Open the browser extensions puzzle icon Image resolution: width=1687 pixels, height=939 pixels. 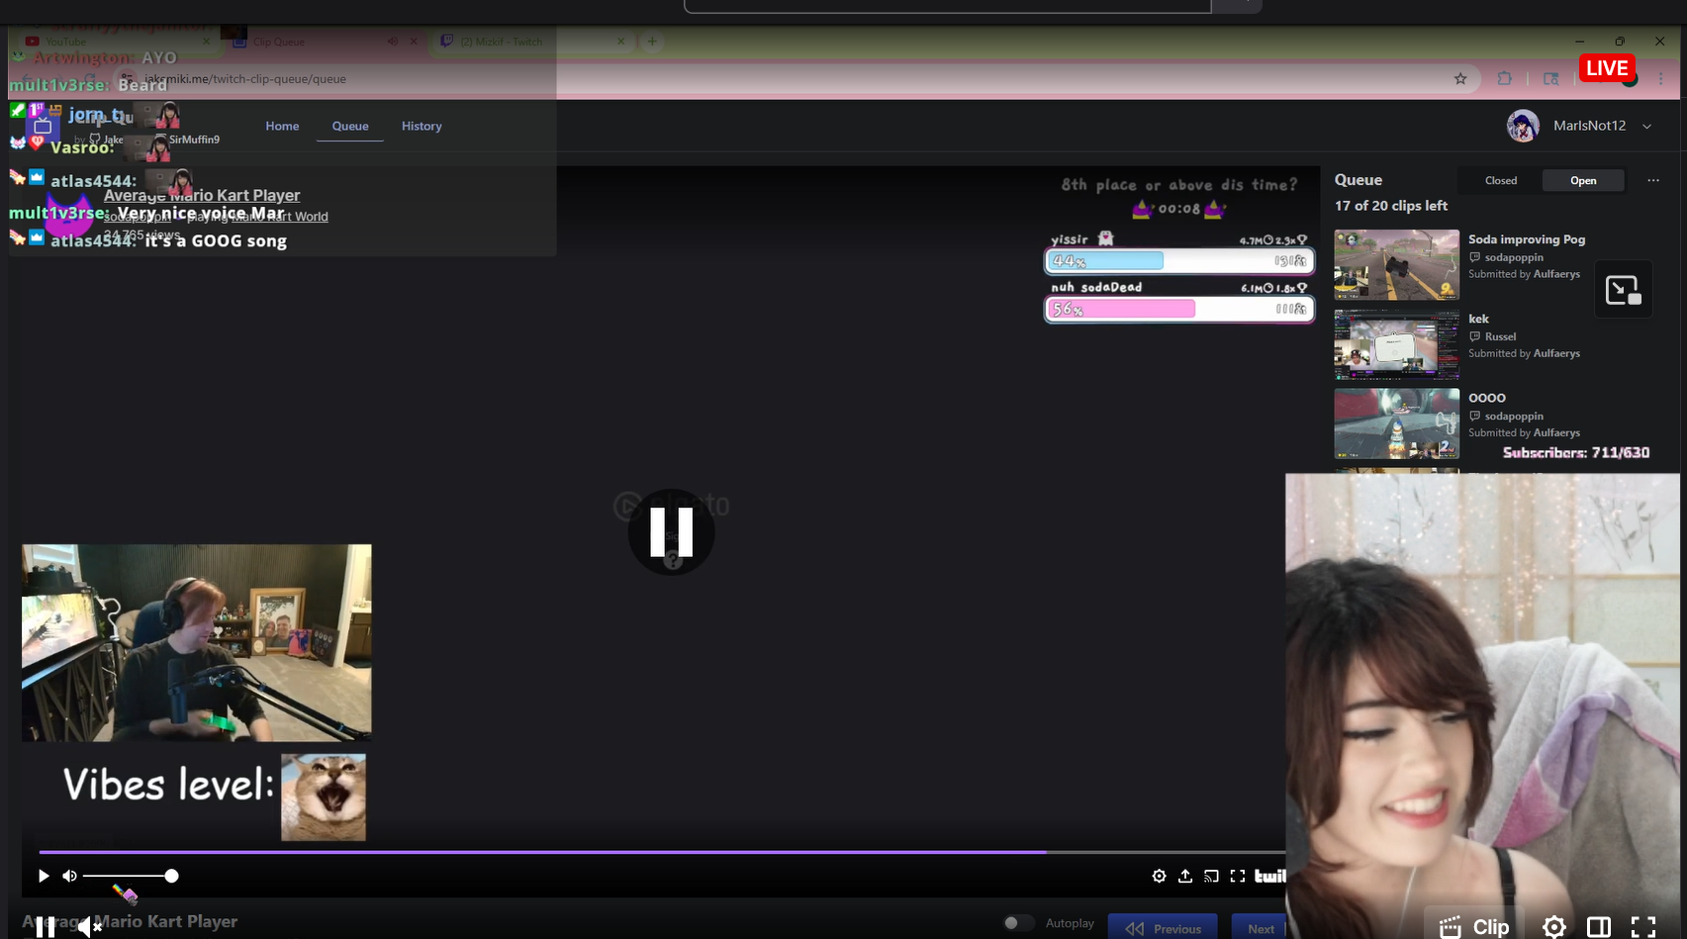point(1504,79)
